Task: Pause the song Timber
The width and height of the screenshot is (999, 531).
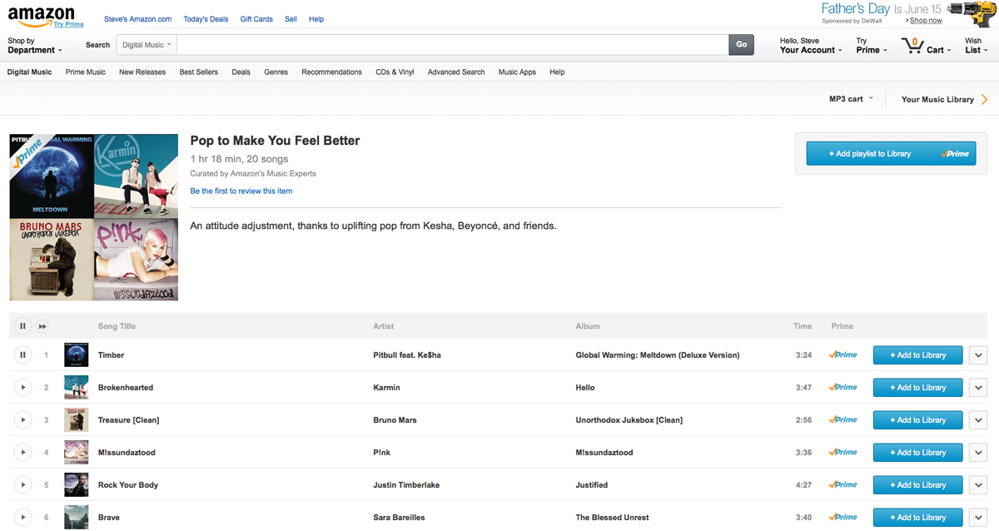Action: [22, 355]
